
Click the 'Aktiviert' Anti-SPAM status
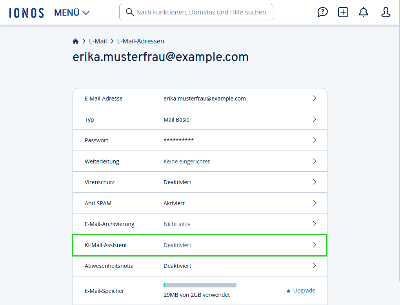[x=174, y=203]
